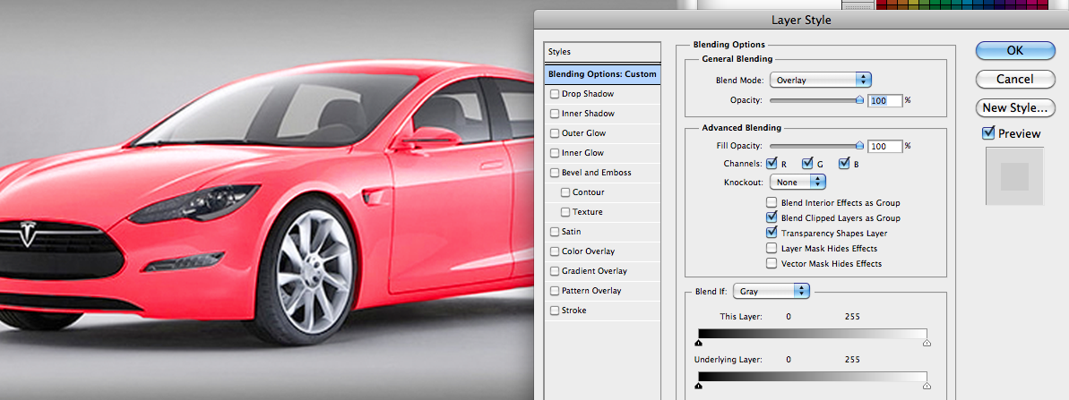The image size is (1069, 400).
Task: Select Blending Options: Custom
Action: pyautogui.click(x=603, y=74)
